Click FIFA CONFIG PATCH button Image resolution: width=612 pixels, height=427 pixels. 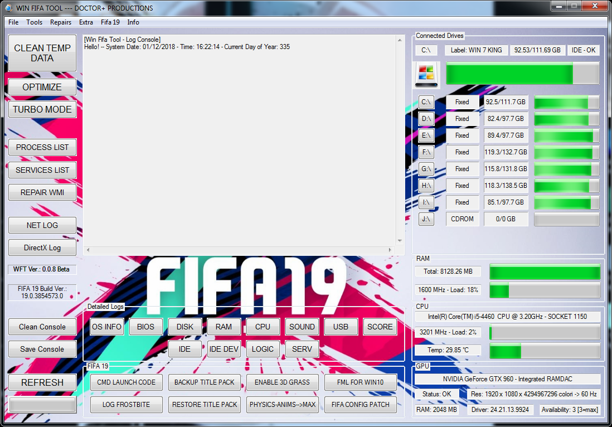pyautogui.click(x=360, y=404)
